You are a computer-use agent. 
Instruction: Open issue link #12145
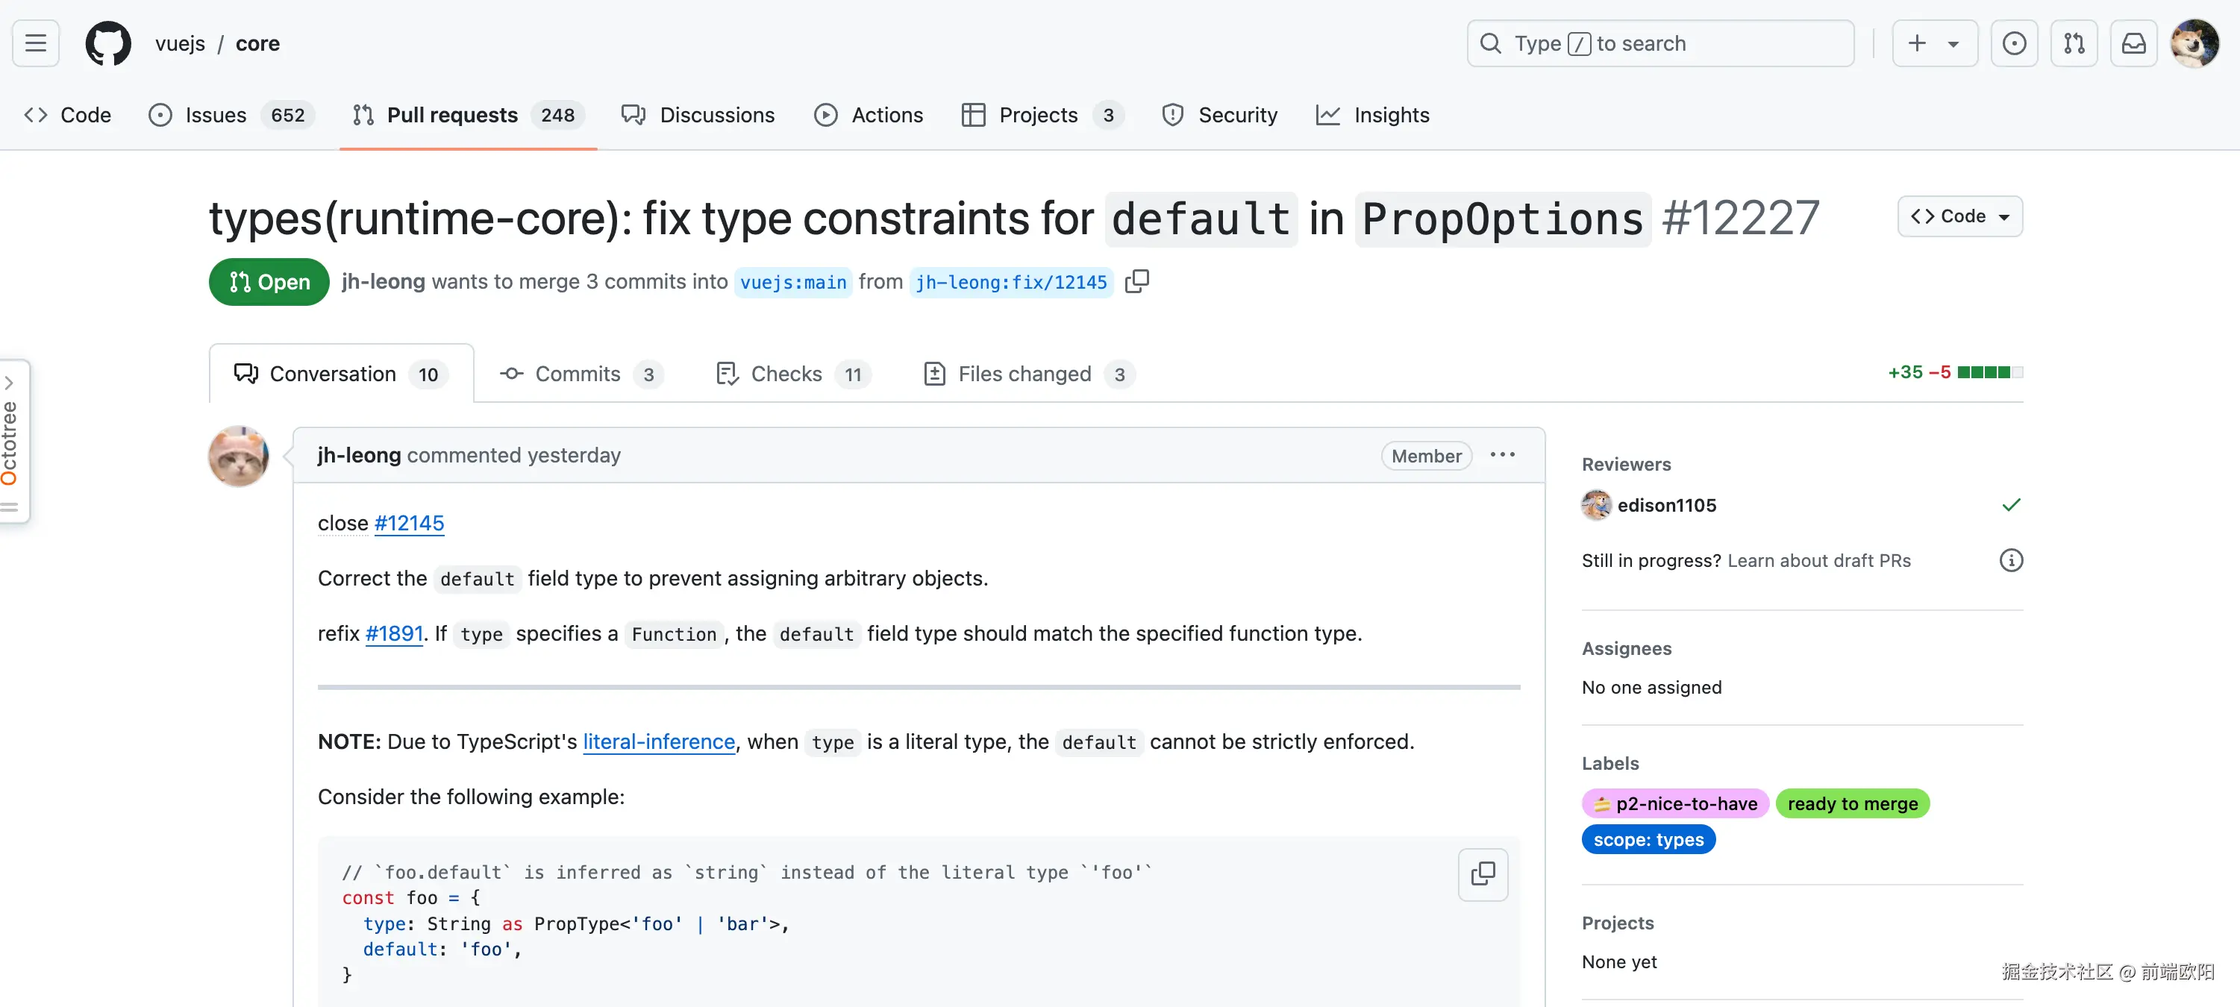click(x=409, y=523)
